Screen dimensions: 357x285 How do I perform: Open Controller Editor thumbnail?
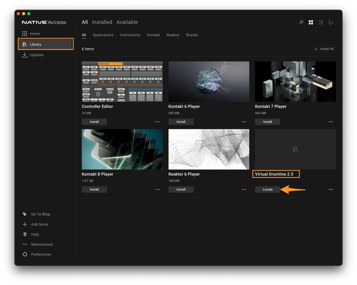click(122, 82)
